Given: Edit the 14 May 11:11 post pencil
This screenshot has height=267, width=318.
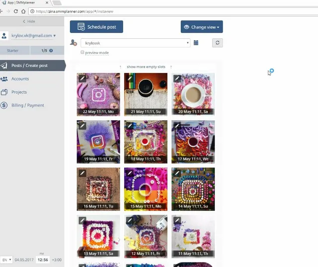Looking at the screenshot, I should [177, 173].
